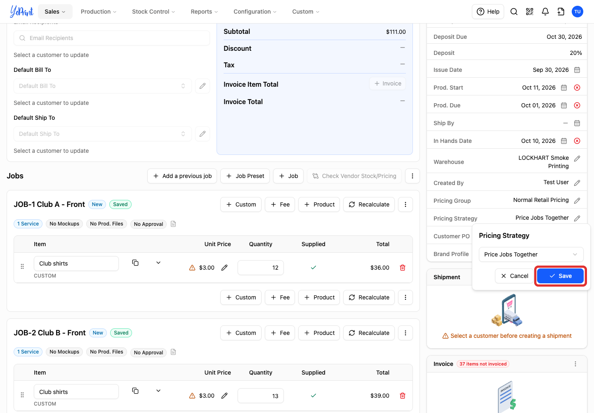Open the TU user avatar menu

577,12
